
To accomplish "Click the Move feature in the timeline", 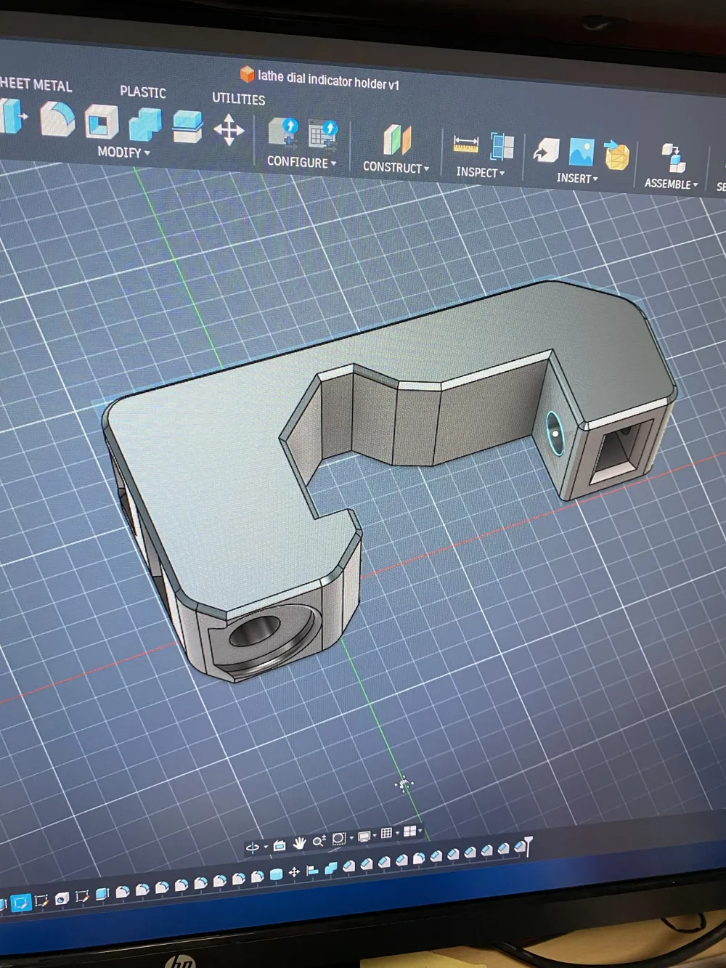I will (x=294, y=872).
